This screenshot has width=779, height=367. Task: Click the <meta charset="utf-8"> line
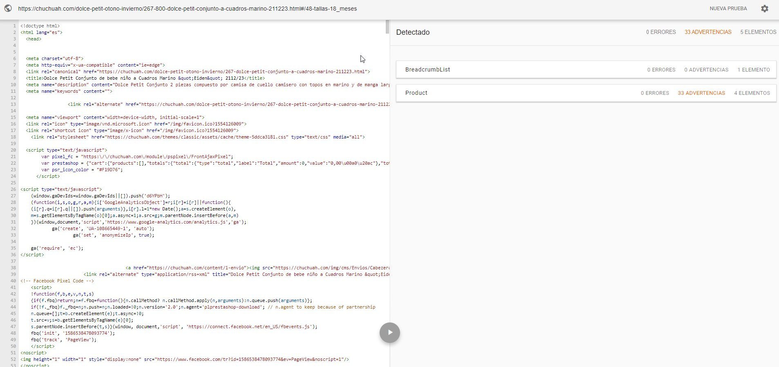pyautogui.click(x=54, y=58)
